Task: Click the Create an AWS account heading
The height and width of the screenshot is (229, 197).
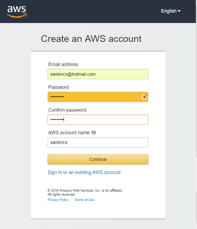Action: pyautogui.click(x=91, y=39)
